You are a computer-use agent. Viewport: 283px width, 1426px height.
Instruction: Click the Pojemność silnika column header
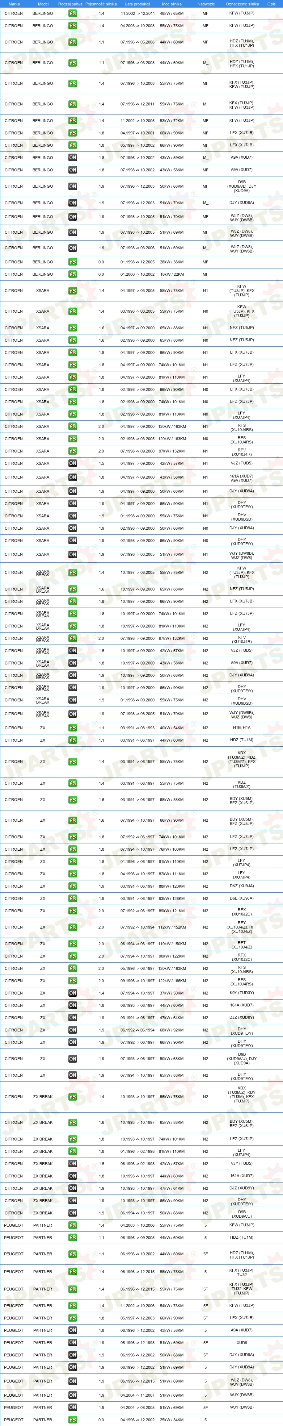coord(101,4)
